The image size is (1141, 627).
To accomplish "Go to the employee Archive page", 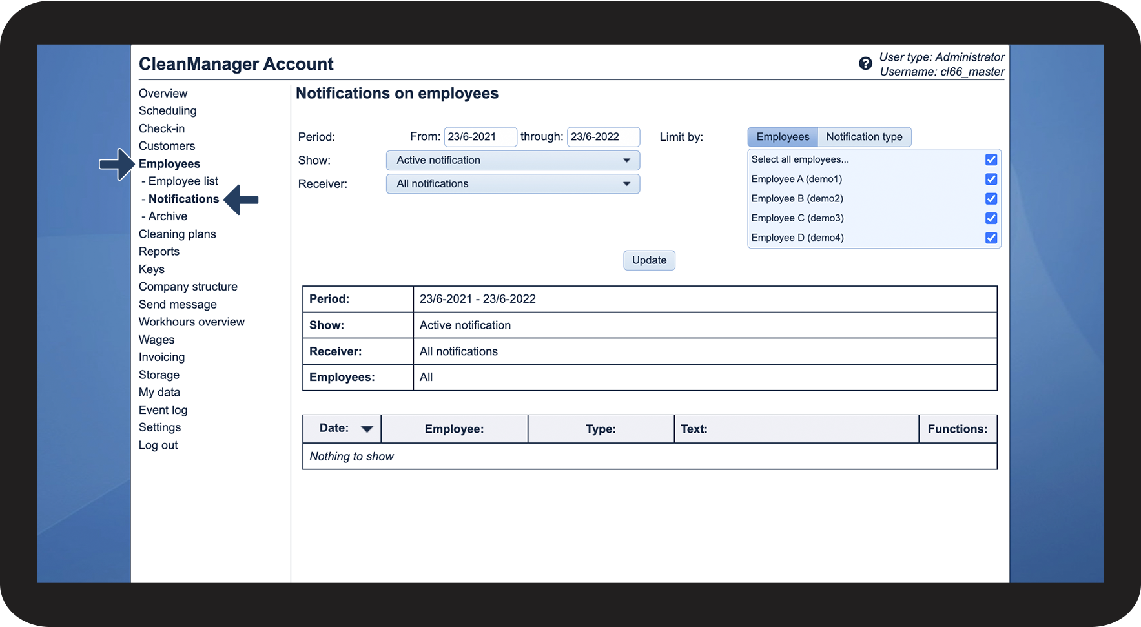I will [x=167, y=216].
